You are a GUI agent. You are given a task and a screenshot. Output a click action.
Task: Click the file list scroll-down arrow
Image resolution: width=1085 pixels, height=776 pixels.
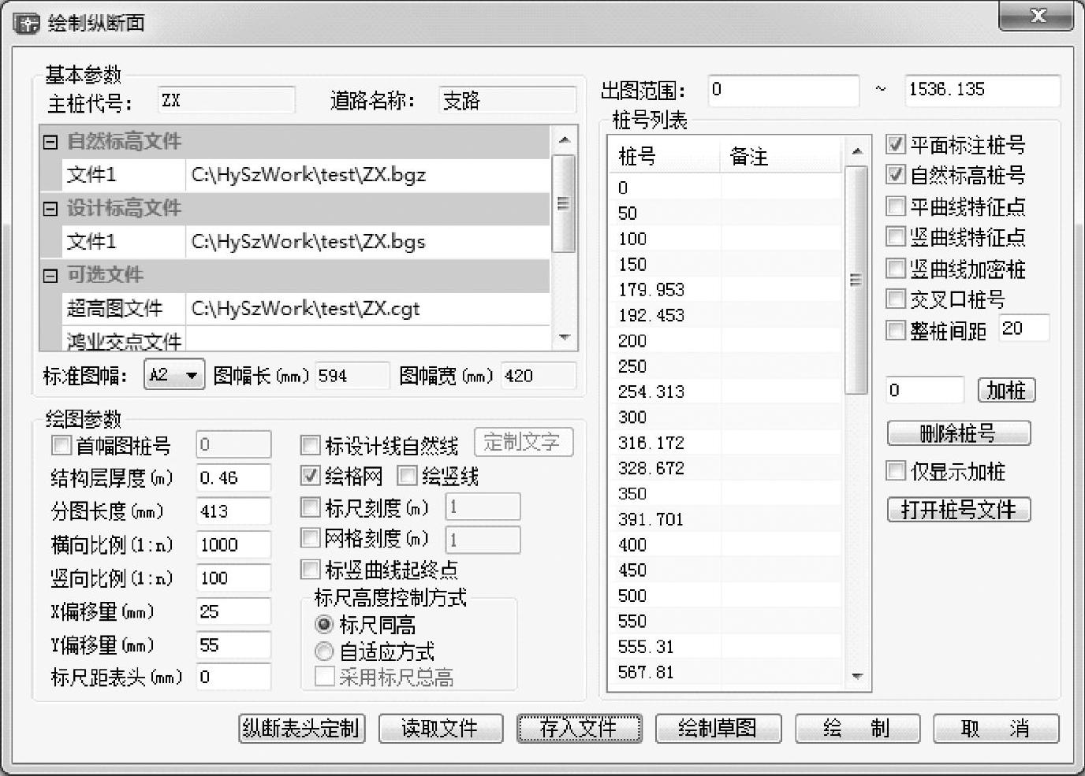563,337
